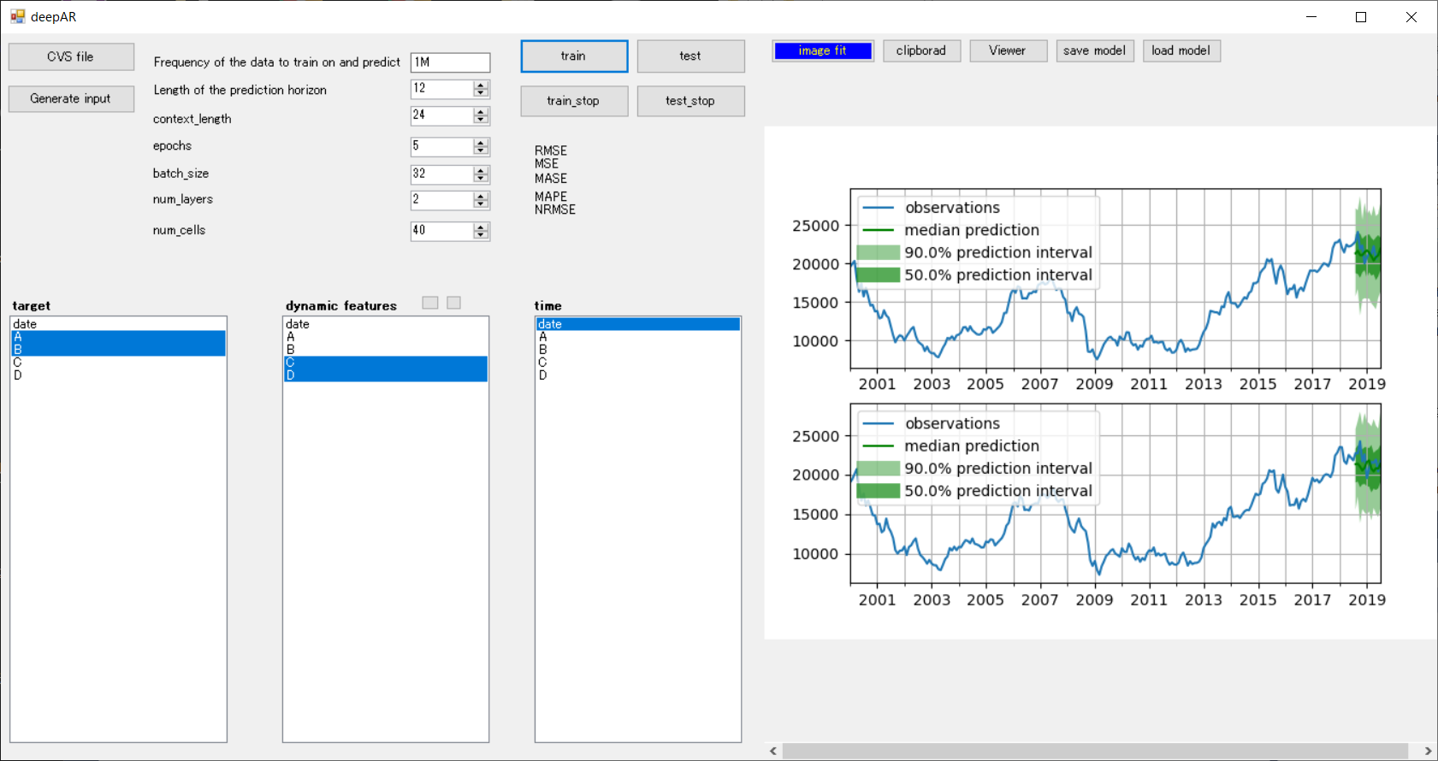
Task: Click horizontal scrollbar right arrow under plot
Action: (1428, 751)
